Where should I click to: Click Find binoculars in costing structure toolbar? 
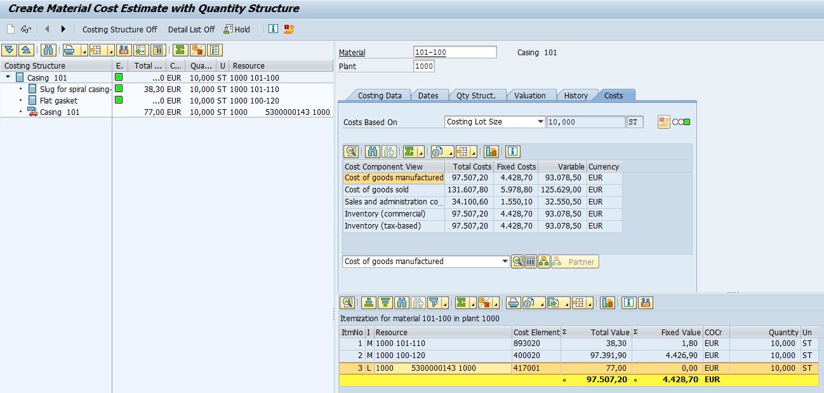[x=48, y=50]
